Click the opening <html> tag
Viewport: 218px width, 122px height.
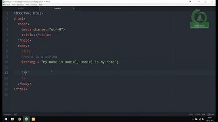click(19, 19)
